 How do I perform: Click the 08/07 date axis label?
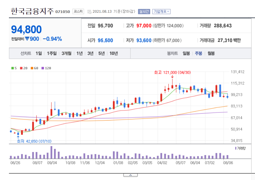(38, 163)
